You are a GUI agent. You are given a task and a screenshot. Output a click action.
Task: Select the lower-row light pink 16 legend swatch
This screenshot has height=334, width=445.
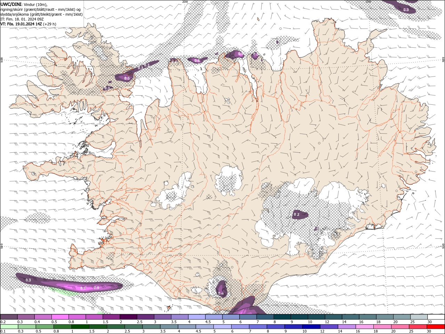pos(364,327)
